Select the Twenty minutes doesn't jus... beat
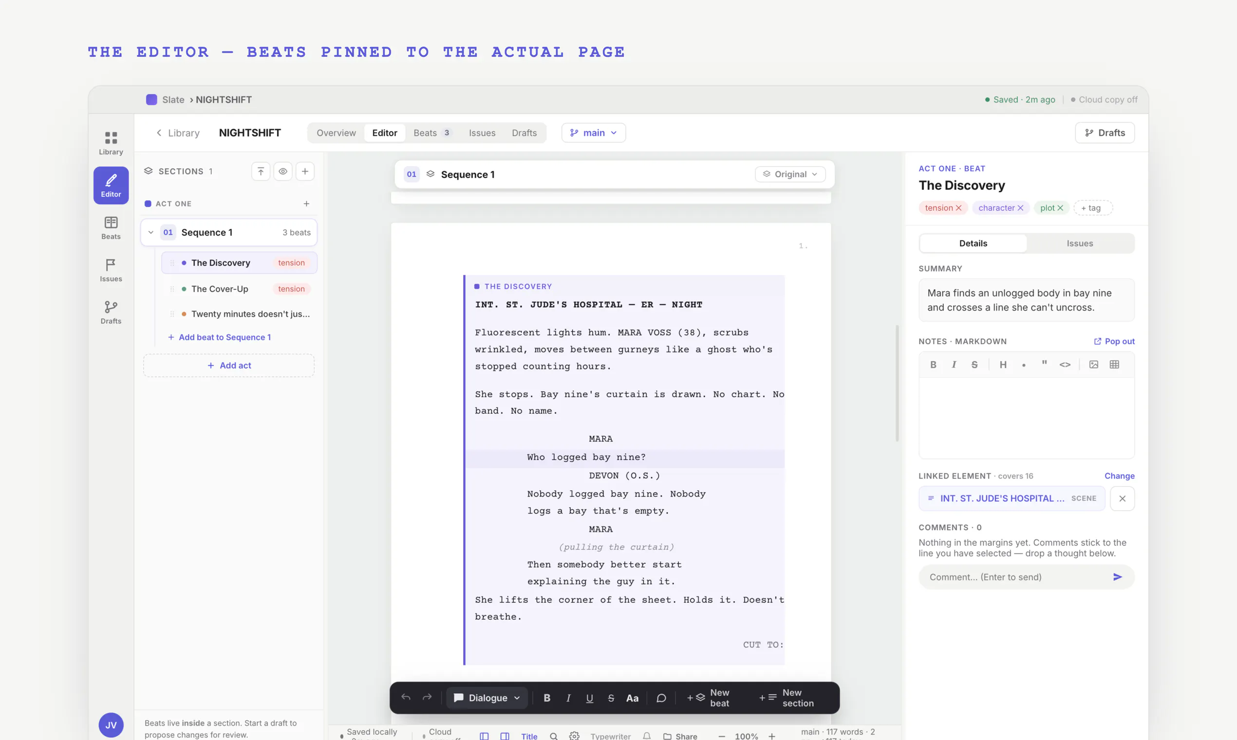Image resolution: width=1237 pixels, height=740 pixels. pos(240,314)
